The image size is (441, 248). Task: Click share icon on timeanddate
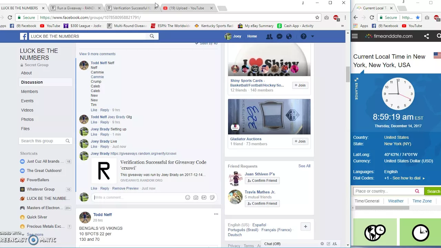tap(426, 36)
